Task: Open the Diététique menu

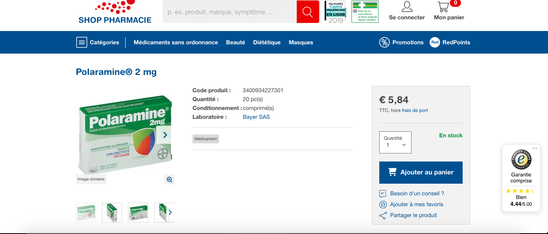Action: pyautogui.click(x=267, y=42)
